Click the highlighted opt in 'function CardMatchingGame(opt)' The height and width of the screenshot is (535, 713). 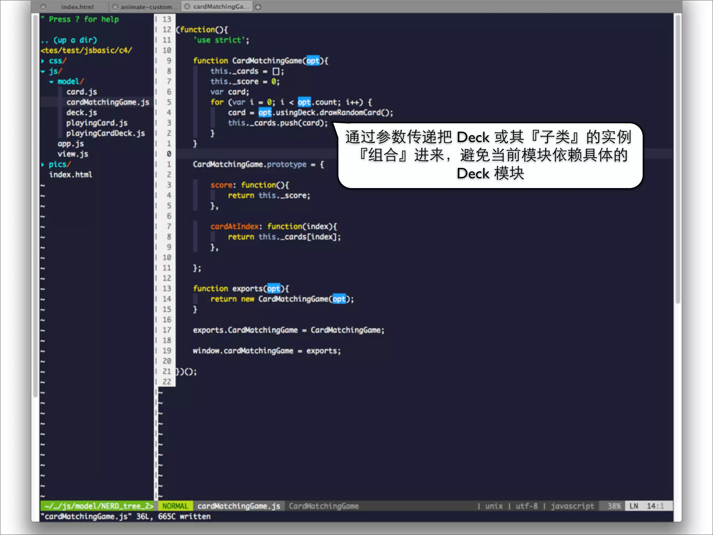click(313, 61)
